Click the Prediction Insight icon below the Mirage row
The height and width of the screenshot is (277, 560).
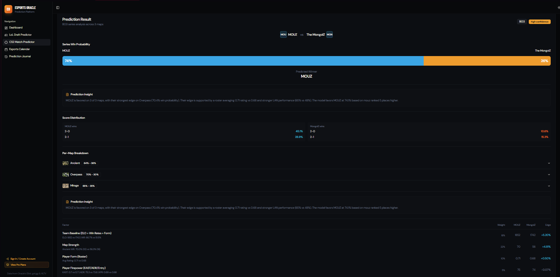(x=67, y=202)
